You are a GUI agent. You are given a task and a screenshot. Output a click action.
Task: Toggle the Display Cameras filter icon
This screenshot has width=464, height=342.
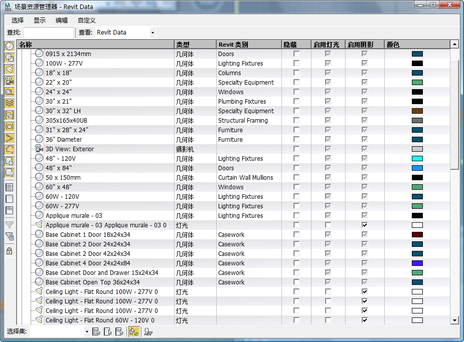[x=10, y=81]
